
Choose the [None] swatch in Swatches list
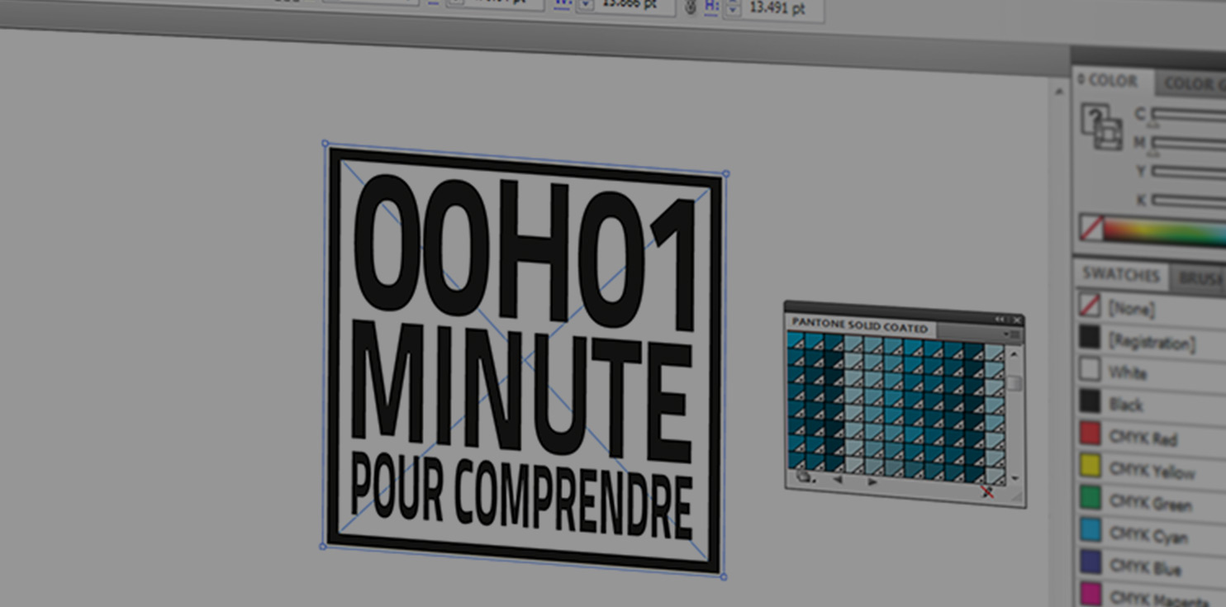click(x=1131, y=308)
